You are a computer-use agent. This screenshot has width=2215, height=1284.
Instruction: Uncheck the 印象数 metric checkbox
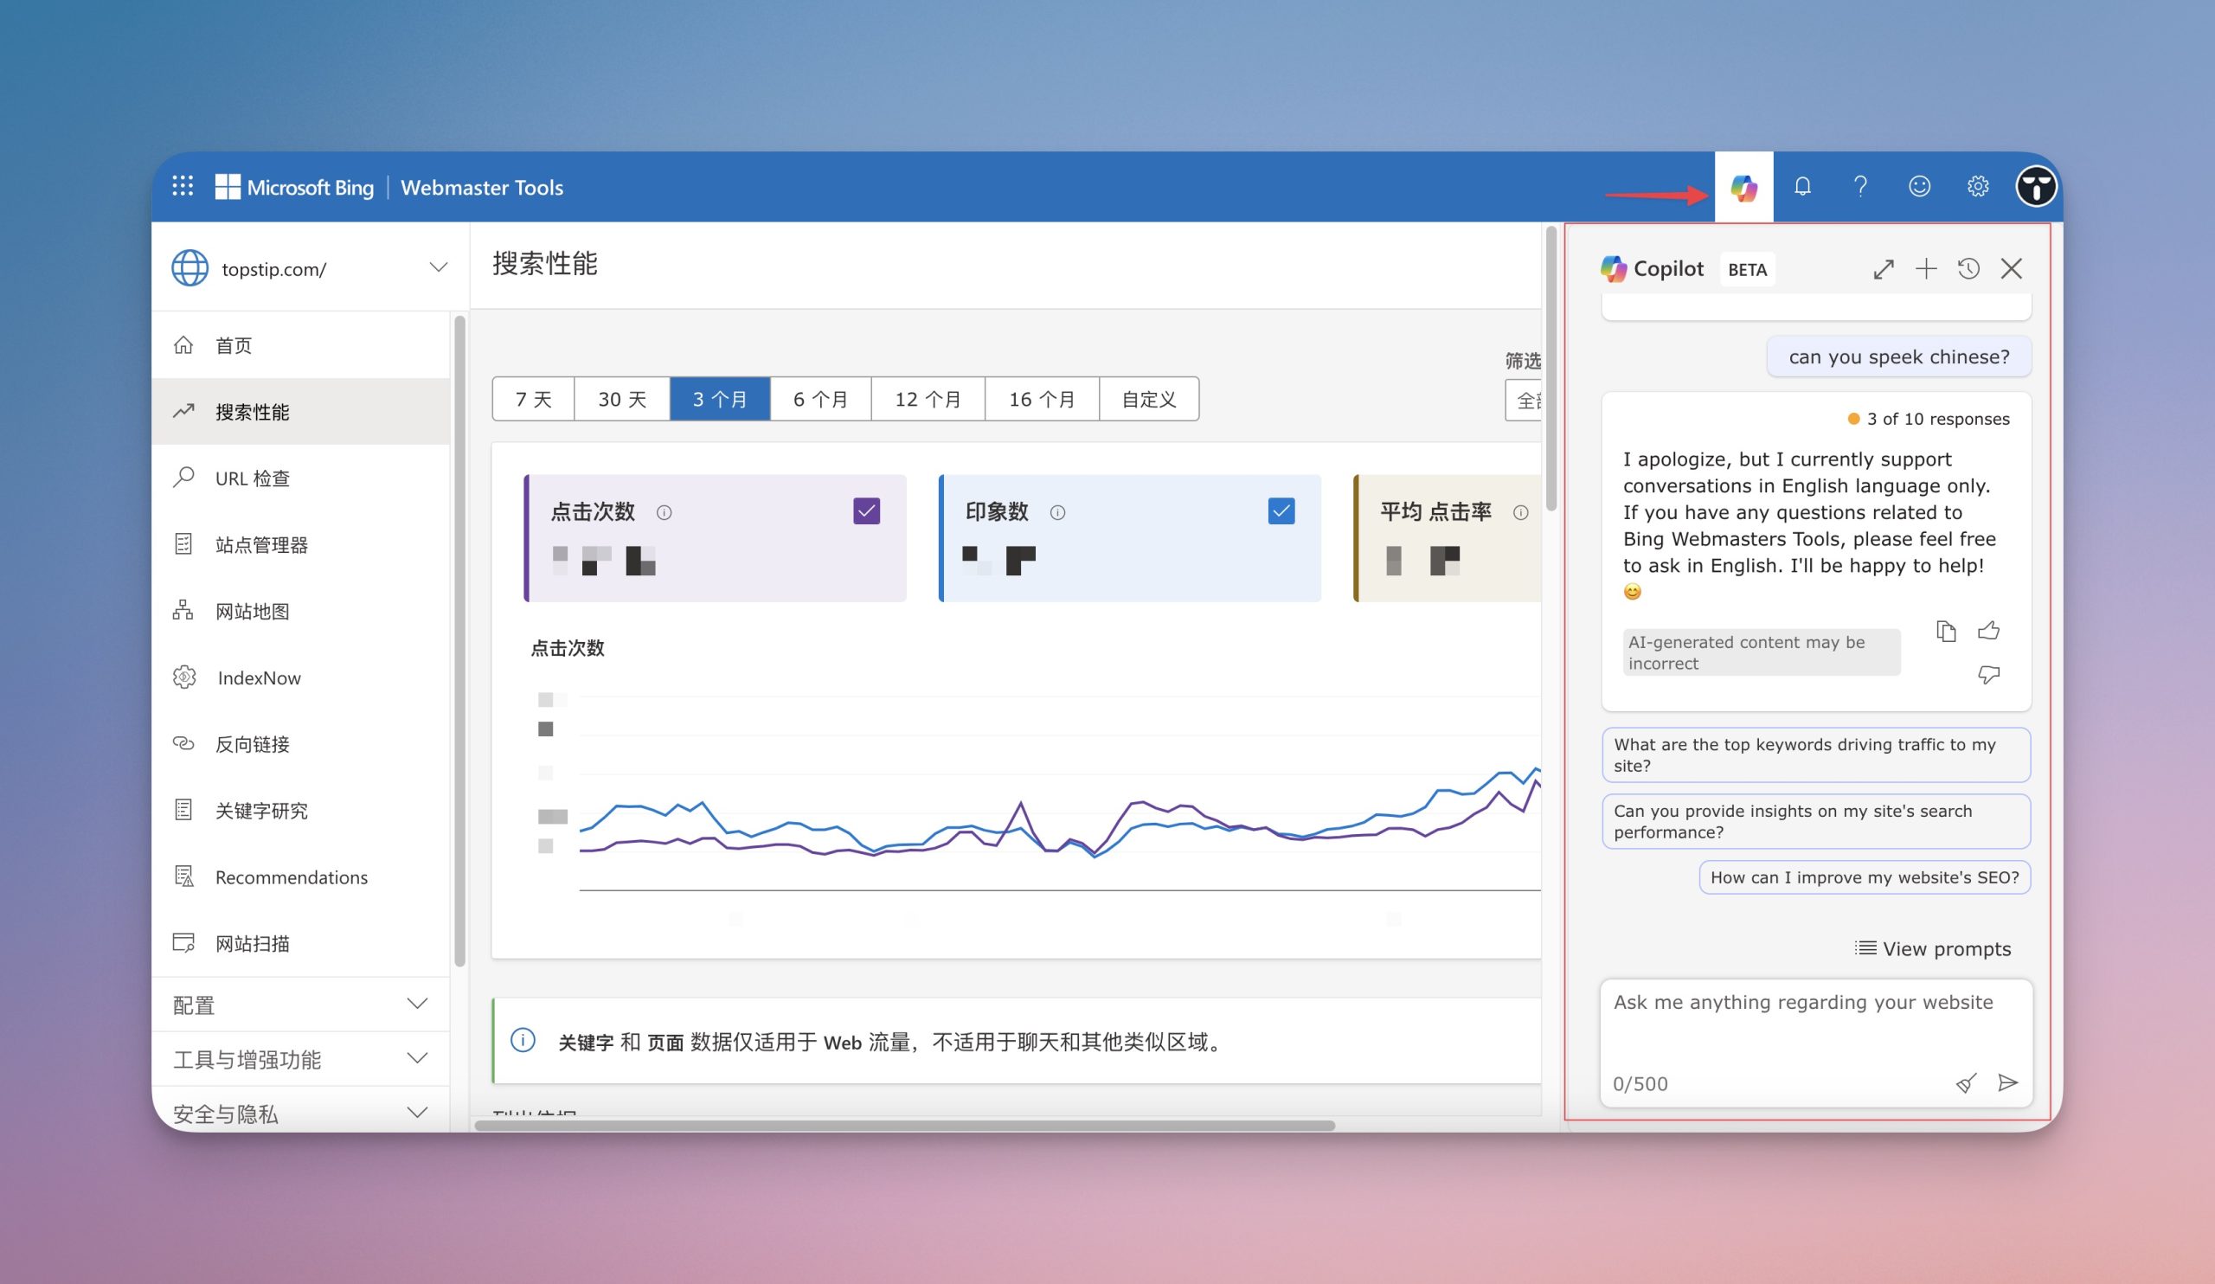(x=1281, y=510)
